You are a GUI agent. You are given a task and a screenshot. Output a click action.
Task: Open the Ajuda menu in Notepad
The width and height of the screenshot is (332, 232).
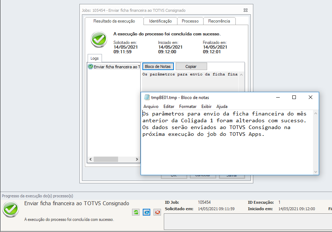tap(222, 107)
